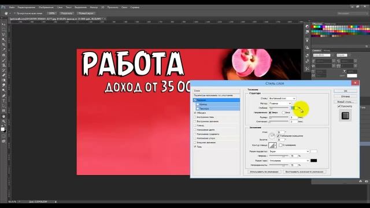Open the Справка menu

pos(135,8)
